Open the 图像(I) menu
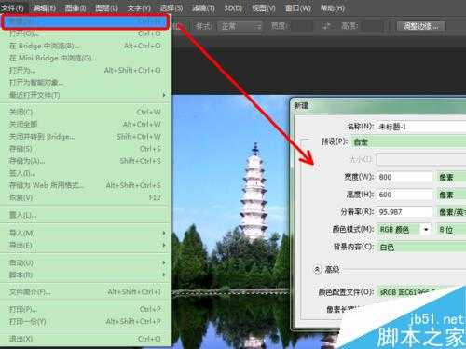466x349 pixels. [75, 8]
